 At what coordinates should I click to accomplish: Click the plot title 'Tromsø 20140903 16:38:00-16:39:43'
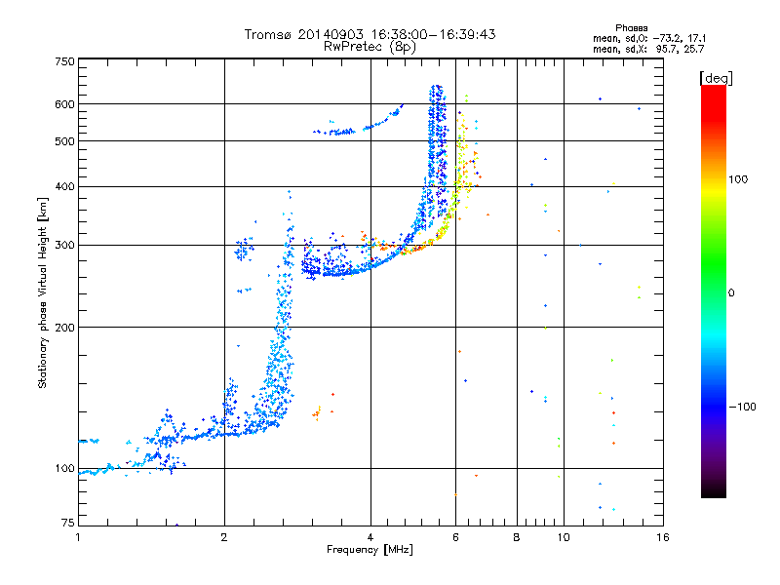coord(370,34)
